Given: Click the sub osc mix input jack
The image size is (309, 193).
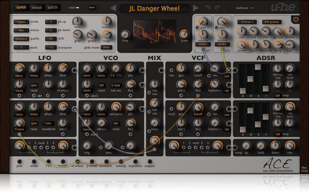Looking at the screenshot, I should pos(149,112).
